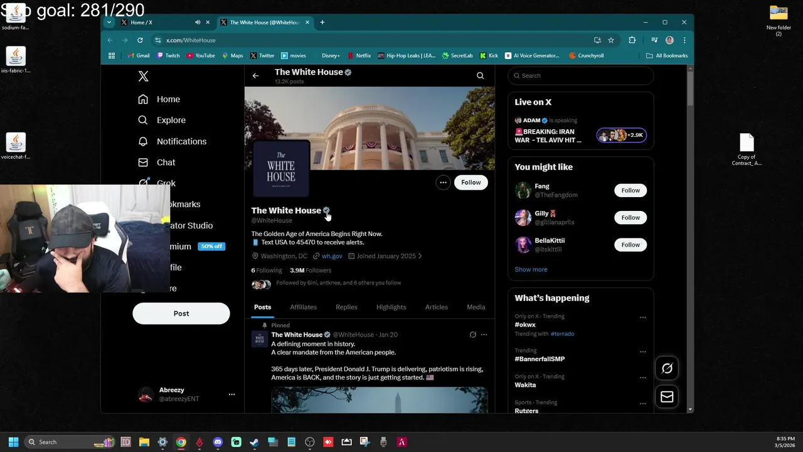Image resolution: width=803 pixels, height=452 pixels.
Task: Open the YouTube bookmark
Action: click(x=200, y=56)
